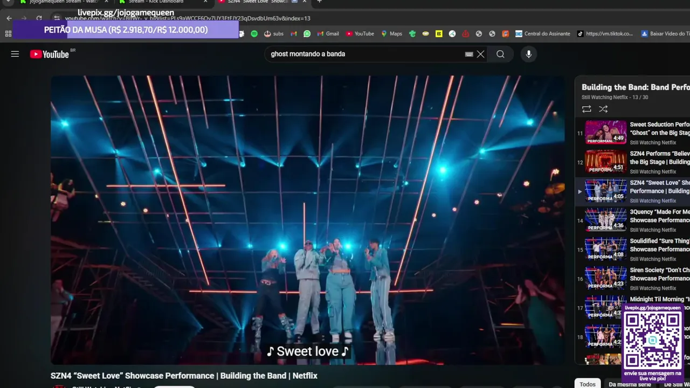The width and height of the screenshot is (690, 388).
Task: Open the WhatsApp bookmark
Action: coord(307,33)
